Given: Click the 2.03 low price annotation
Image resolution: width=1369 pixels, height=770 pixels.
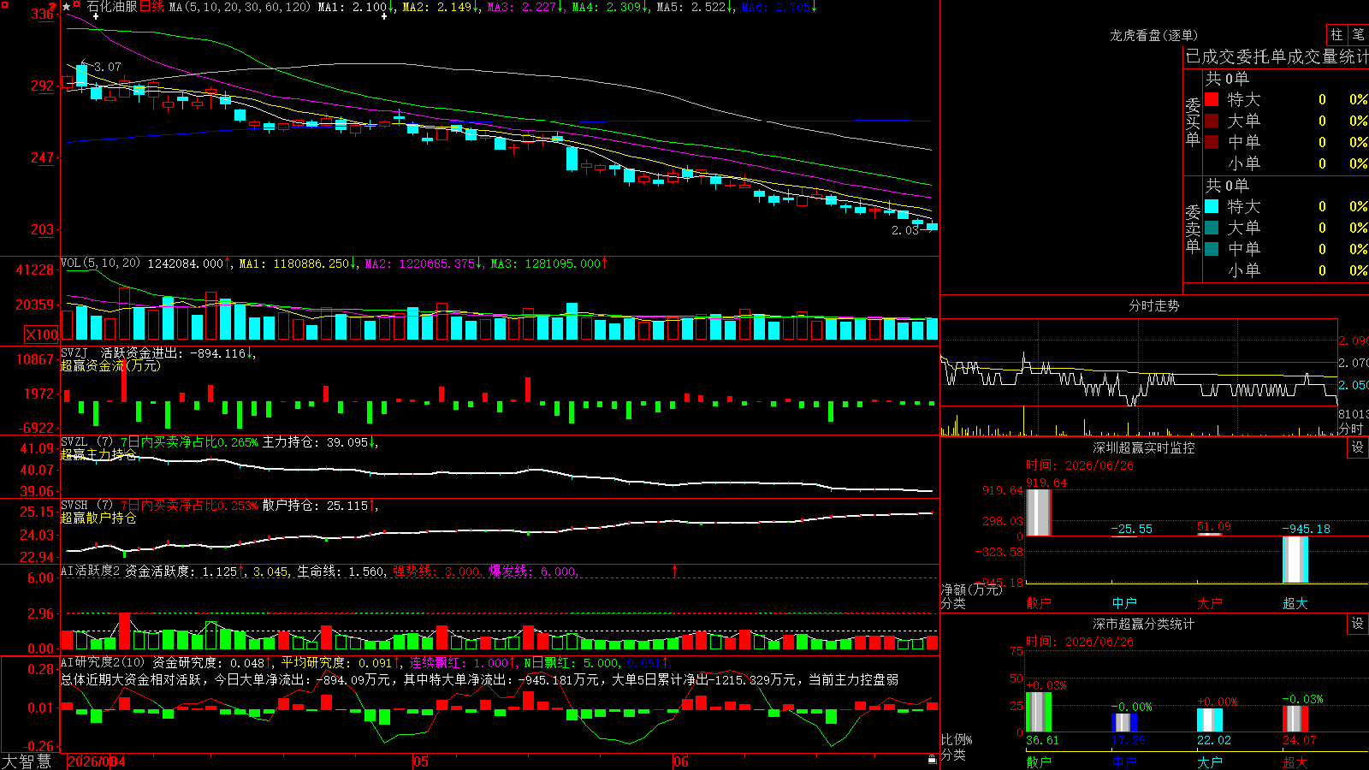Looking at the screenshot, I should (x=904, y=230).
